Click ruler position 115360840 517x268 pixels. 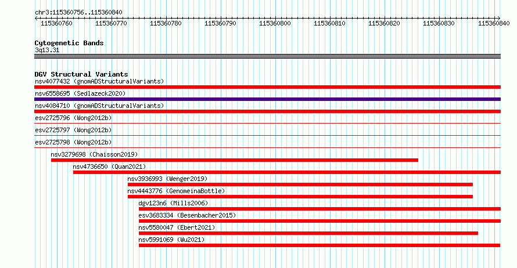pyautogui.click(x=494, y=23)
